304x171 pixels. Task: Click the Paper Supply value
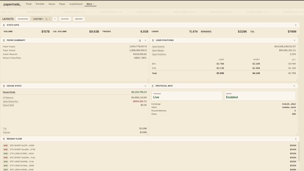click(138, 46)
